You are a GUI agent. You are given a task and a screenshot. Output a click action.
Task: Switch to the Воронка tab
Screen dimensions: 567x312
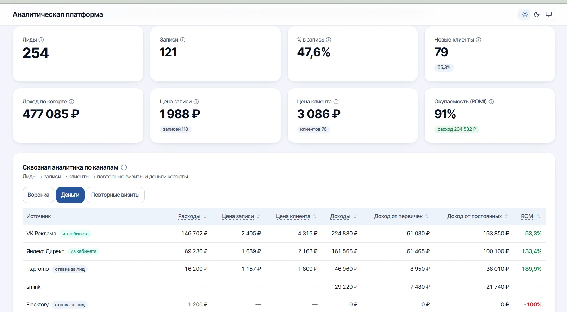coord(38,195)
